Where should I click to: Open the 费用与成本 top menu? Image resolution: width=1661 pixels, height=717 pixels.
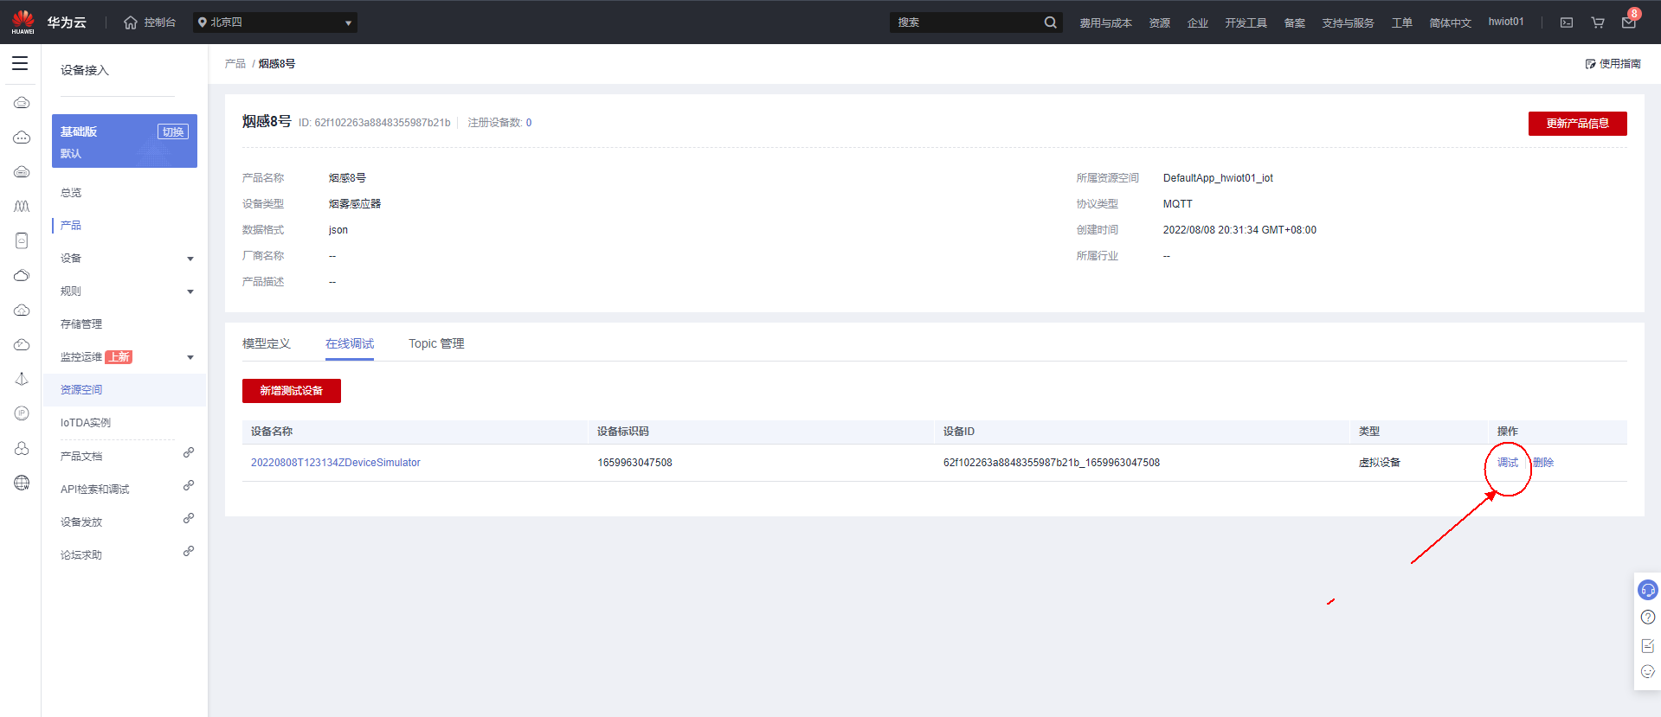coord(1105,23)
